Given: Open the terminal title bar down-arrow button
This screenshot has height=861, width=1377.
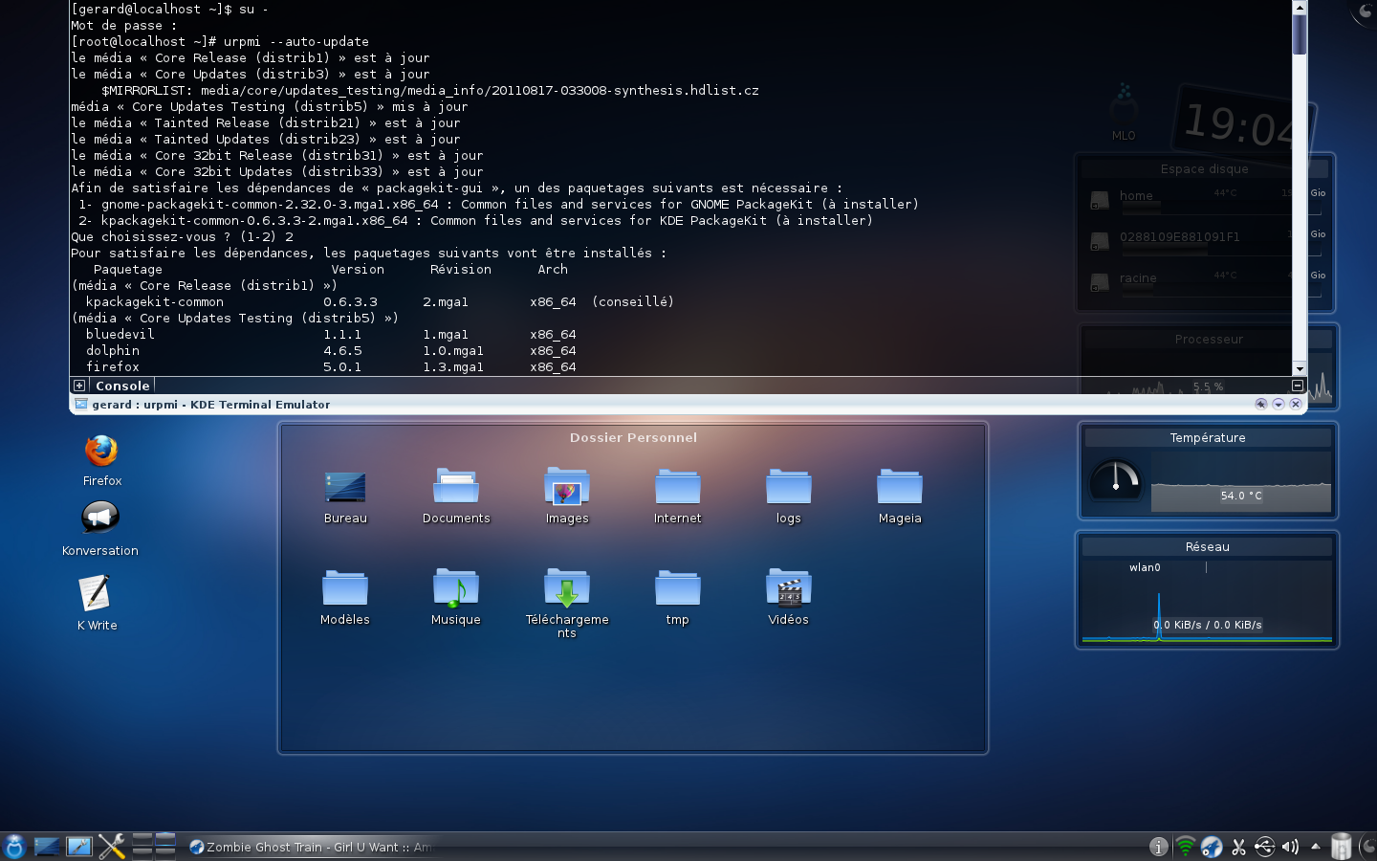Looking at the screenshot, I should tap(1279, 404).
